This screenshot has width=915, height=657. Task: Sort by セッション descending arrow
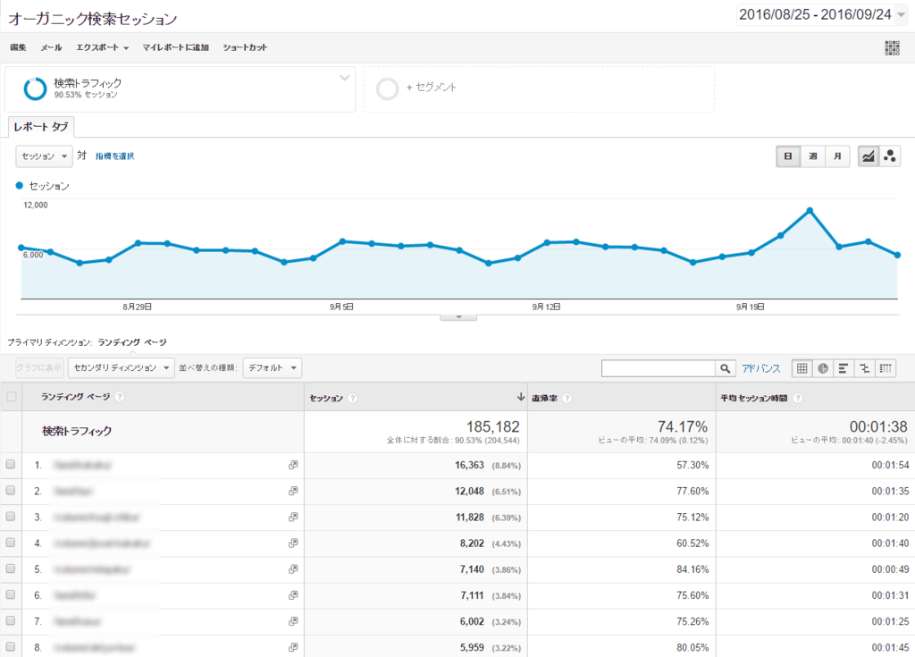coord(521,397)
